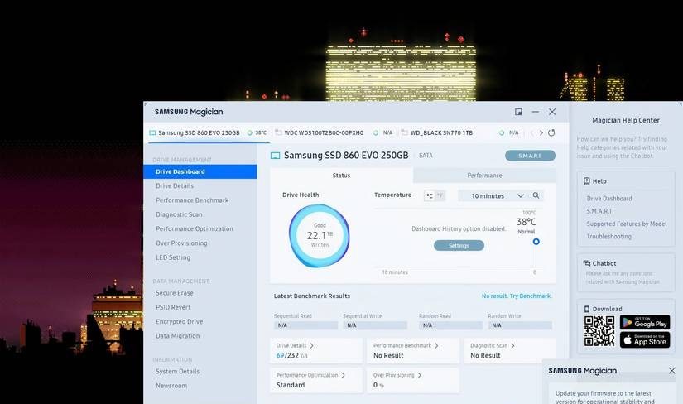This screenshot has height=404, width=683.
Task: Open Secure Erase in sidebar
Action: click(174, 293)
